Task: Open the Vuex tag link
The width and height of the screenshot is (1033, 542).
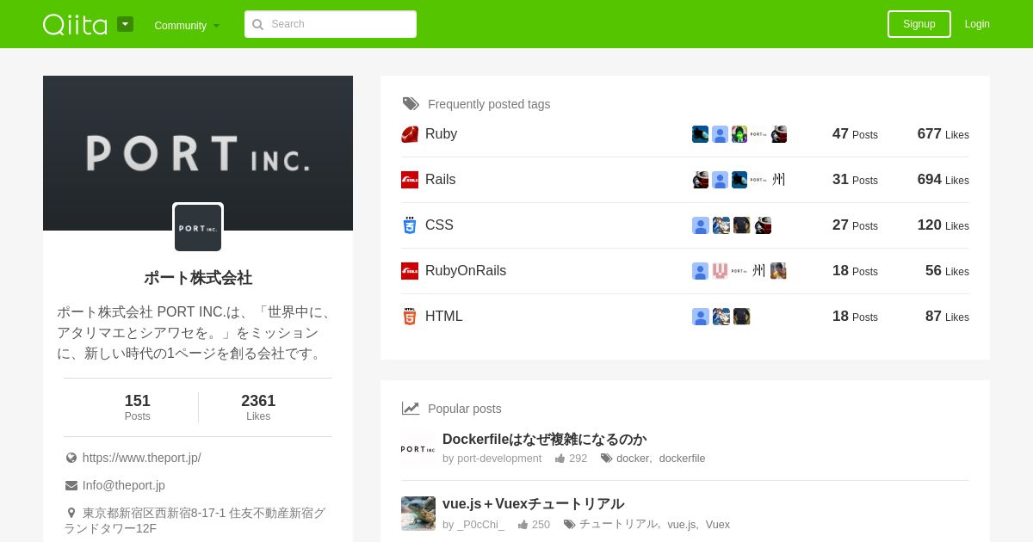Action: click(718, 524)
